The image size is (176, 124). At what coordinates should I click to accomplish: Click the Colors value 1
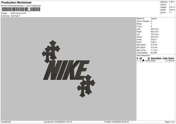click(x=170, y=5)
